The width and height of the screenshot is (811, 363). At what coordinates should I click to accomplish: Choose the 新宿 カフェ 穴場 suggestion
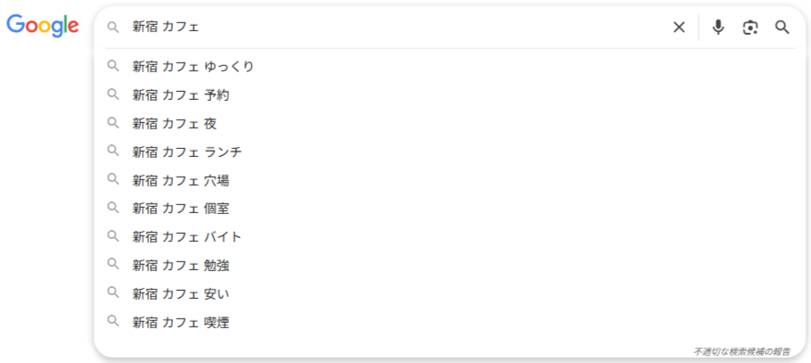pos(181,180)
